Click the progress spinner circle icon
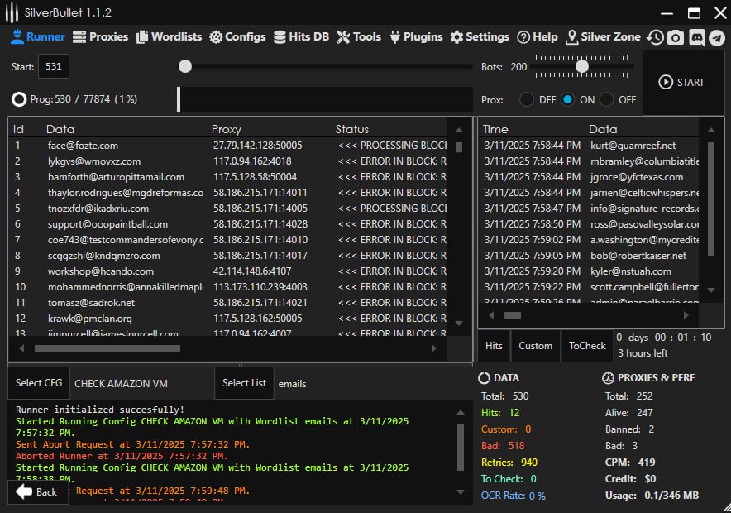Image resolution: width=731 pixels, height=513 pixels. [19, 99]
